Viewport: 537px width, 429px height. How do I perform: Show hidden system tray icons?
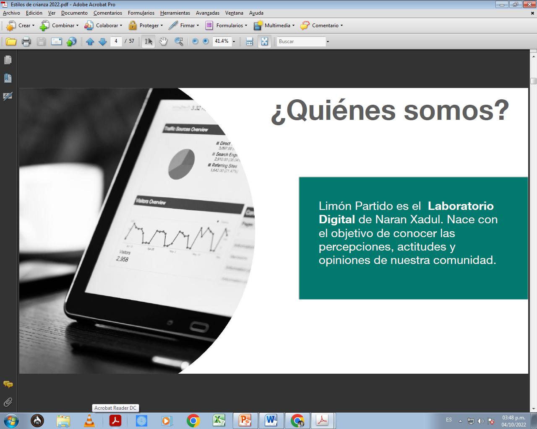tap(461, 421)
